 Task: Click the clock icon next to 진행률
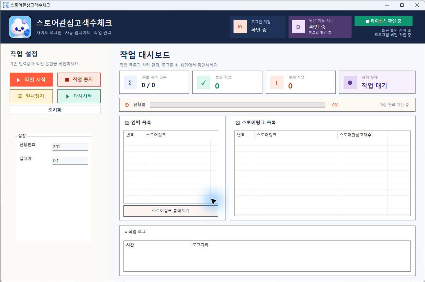pos(127,105)
